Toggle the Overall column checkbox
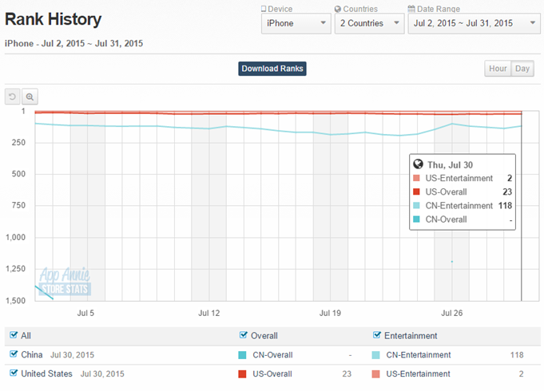 click(x=244, y=336)
